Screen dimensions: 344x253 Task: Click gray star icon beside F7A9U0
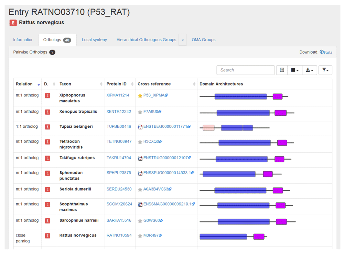click(140, 112)
